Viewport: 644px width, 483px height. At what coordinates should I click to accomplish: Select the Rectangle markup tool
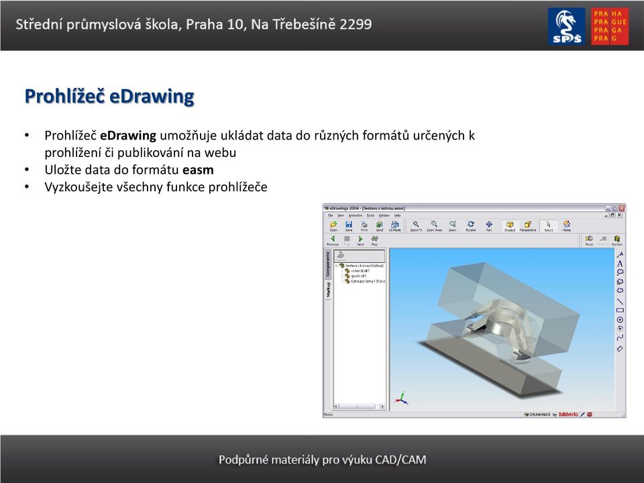click(x=620, y=311)
